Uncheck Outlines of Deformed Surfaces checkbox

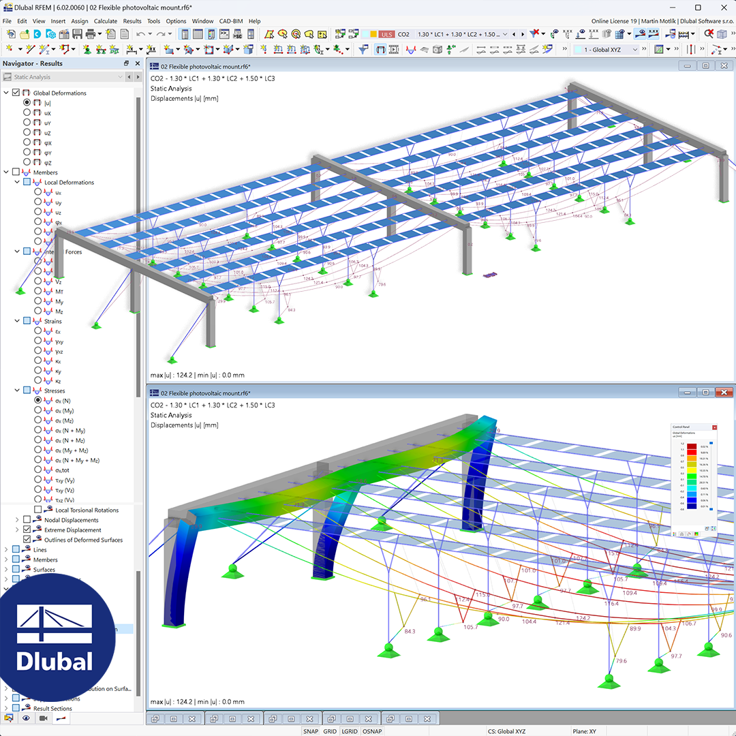(27, 539)
